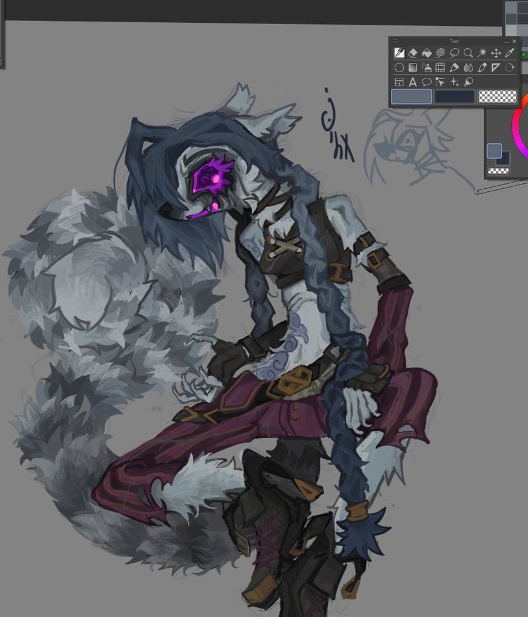Select the Ellipse figure tool

(x=399, y=67)
